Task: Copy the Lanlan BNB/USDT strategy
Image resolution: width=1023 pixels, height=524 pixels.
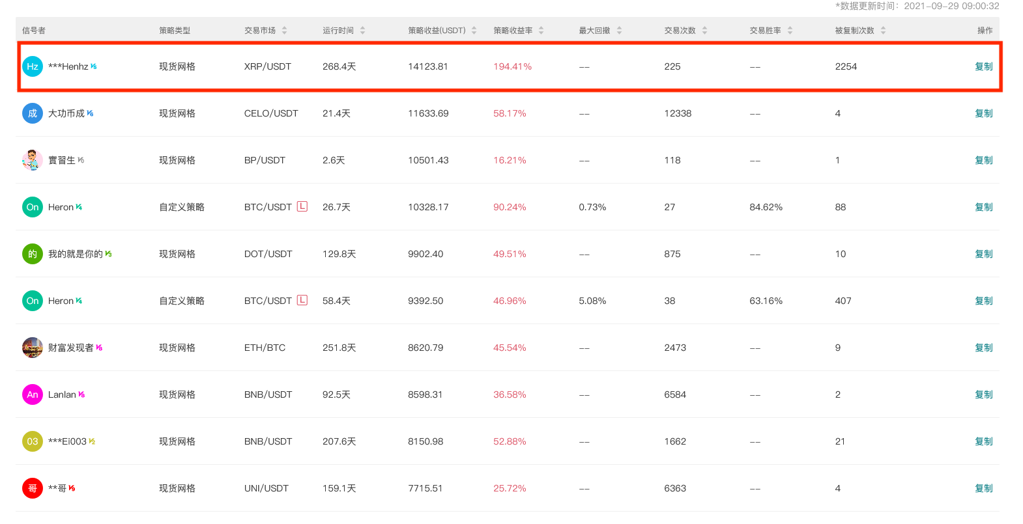Action: pyautogui.click(x=984, y=394)
